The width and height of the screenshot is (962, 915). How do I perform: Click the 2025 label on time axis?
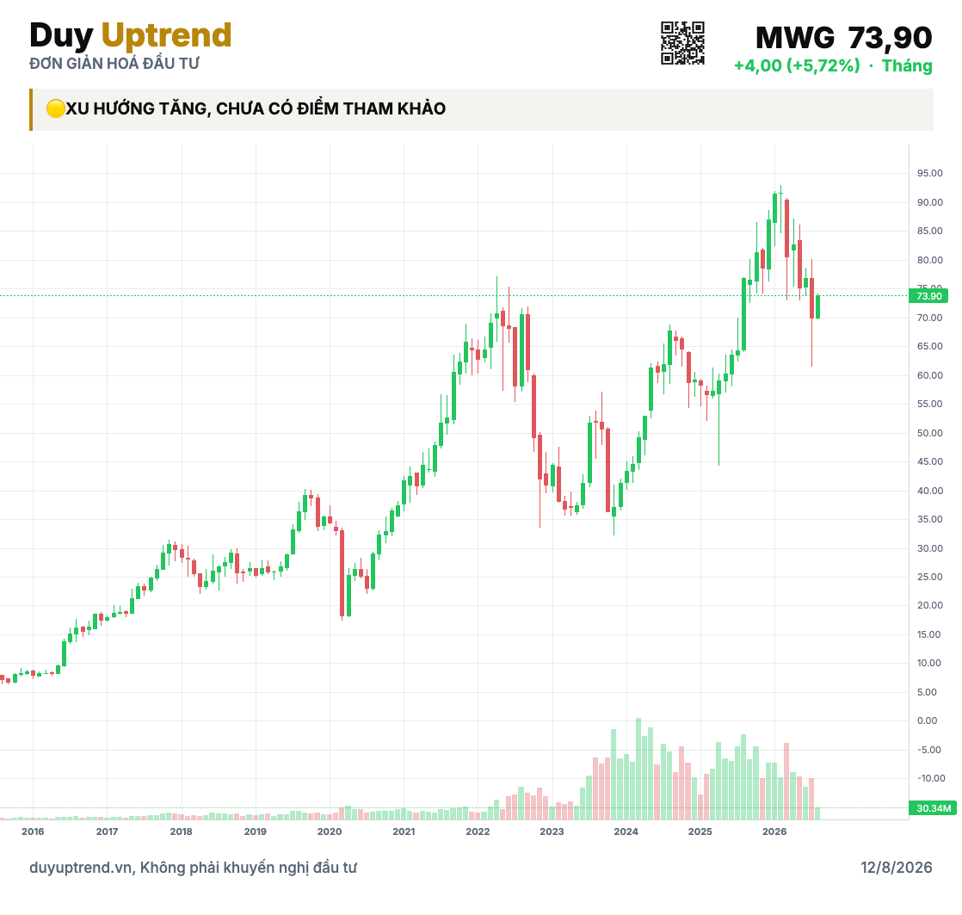point(700,832)
